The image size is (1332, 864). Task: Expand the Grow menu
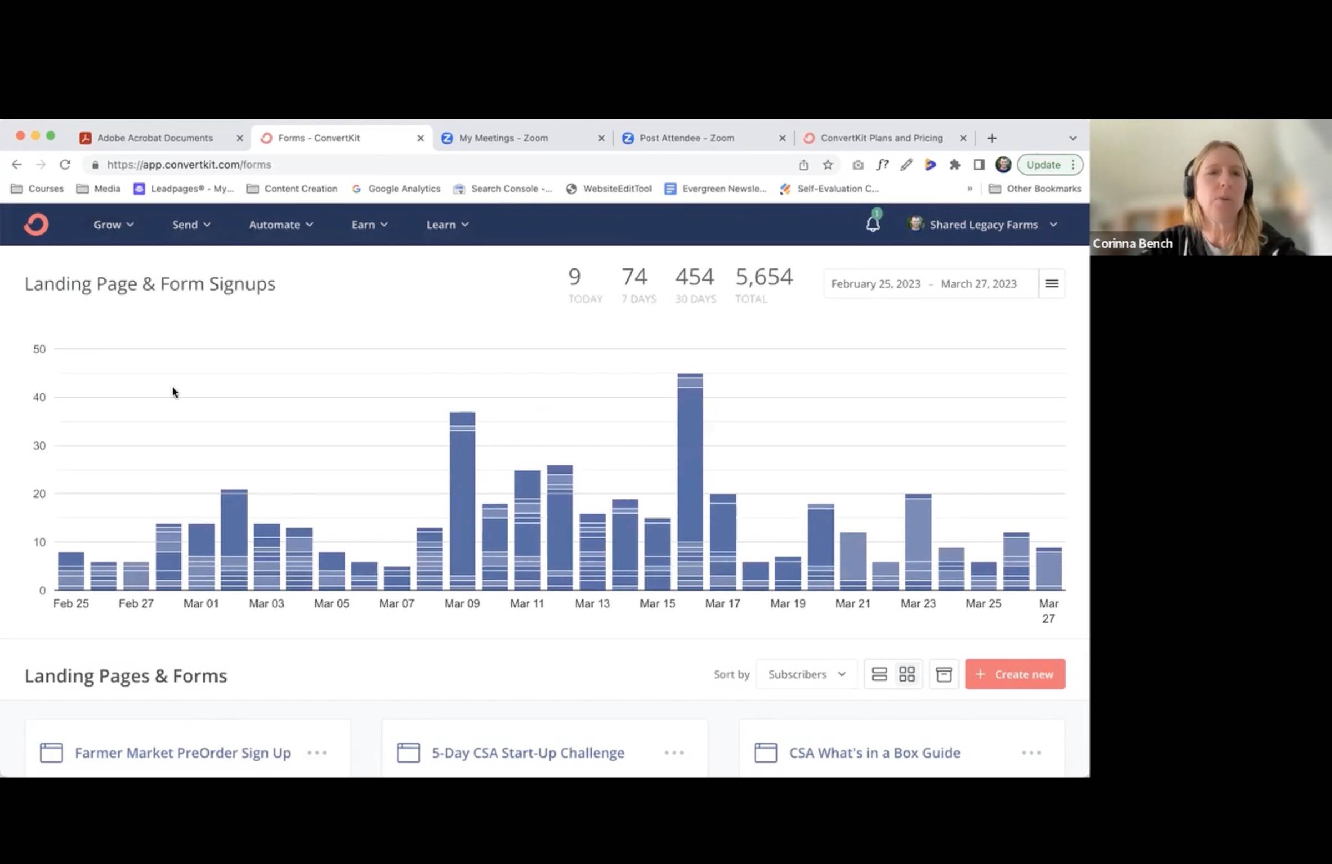pyautogui.click(x=113, y=225)
